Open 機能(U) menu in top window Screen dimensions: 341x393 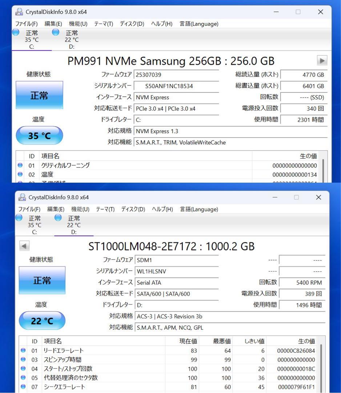coord(78,24)
